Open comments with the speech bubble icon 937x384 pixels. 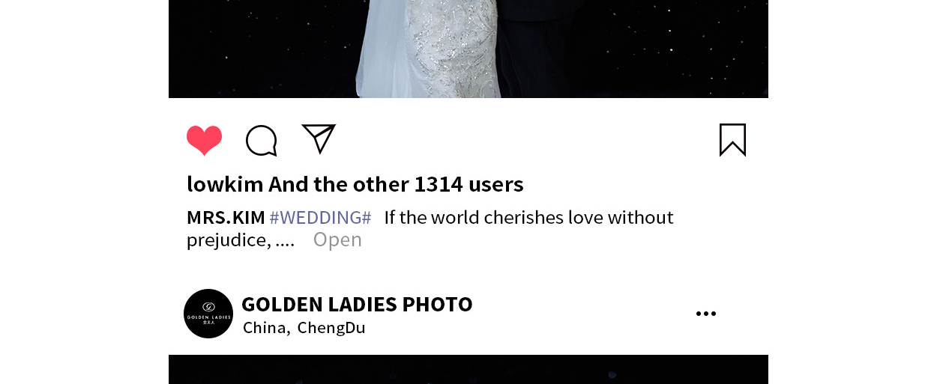(262, 140)
